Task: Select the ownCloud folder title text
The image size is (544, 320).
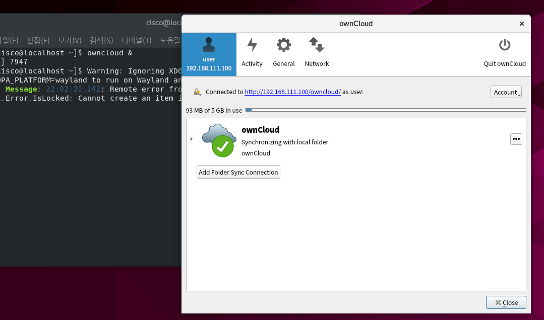Action: pyautogui.click(x=260, y=130)
